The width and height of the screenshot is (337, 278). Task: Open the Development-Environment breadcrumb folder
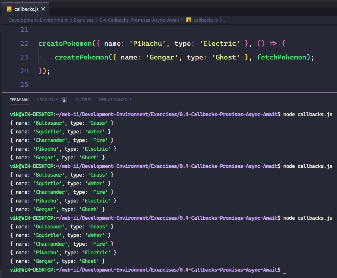tap(38, 20)
